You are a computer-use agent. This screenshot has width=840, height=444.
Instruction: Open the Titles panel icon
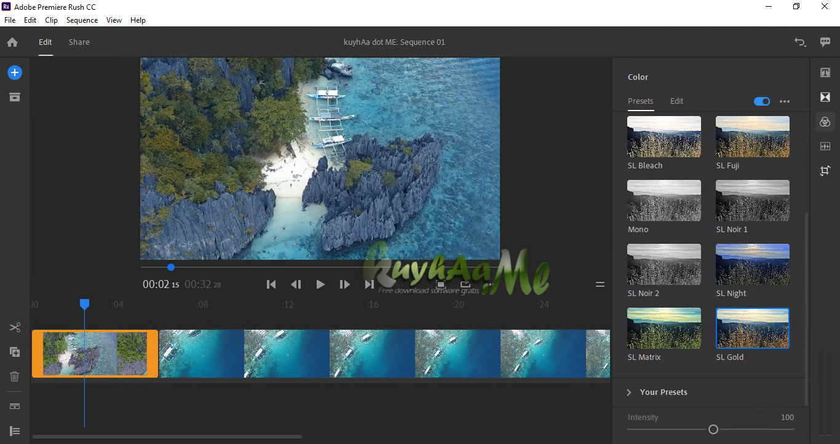tap(825, 72)
